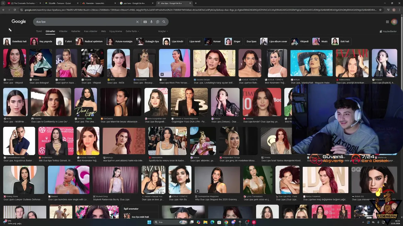Clear the search box with the X icon
The height and width of the screenshot is (226, 403).
click(x=137, y=22)
